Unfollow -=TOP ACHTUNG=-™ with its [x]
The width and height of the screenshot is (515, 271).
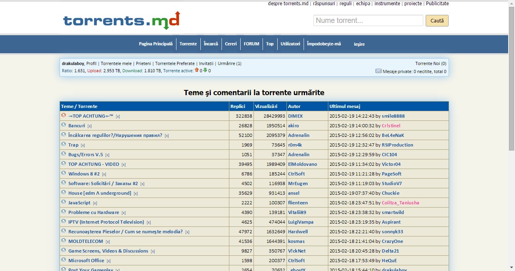118,116
